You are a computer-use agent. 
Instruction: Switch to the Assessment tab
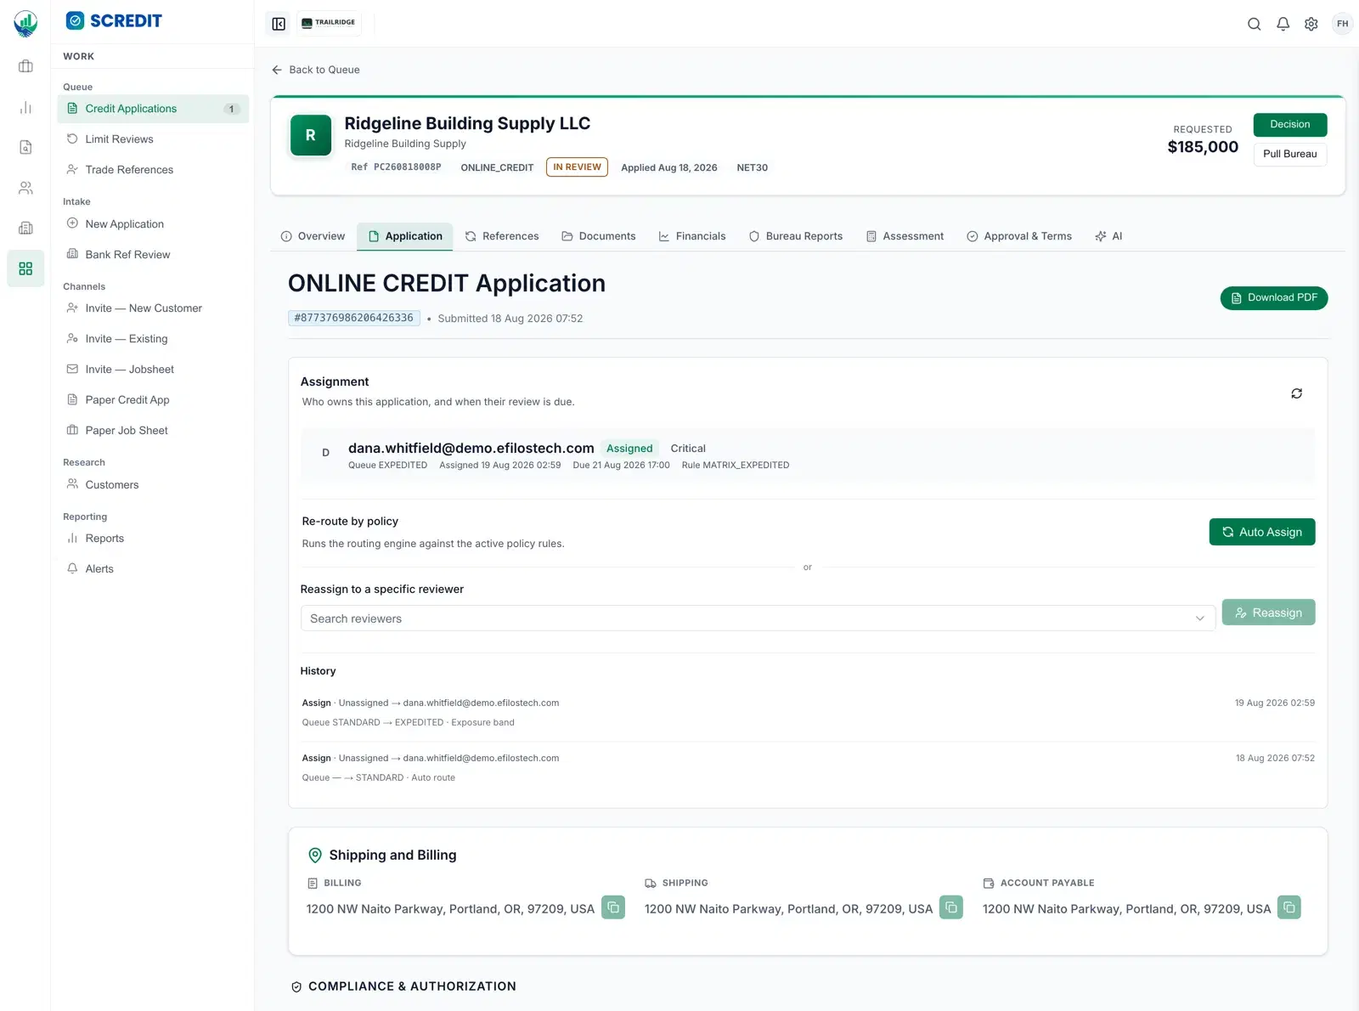(x=905, y=236)
